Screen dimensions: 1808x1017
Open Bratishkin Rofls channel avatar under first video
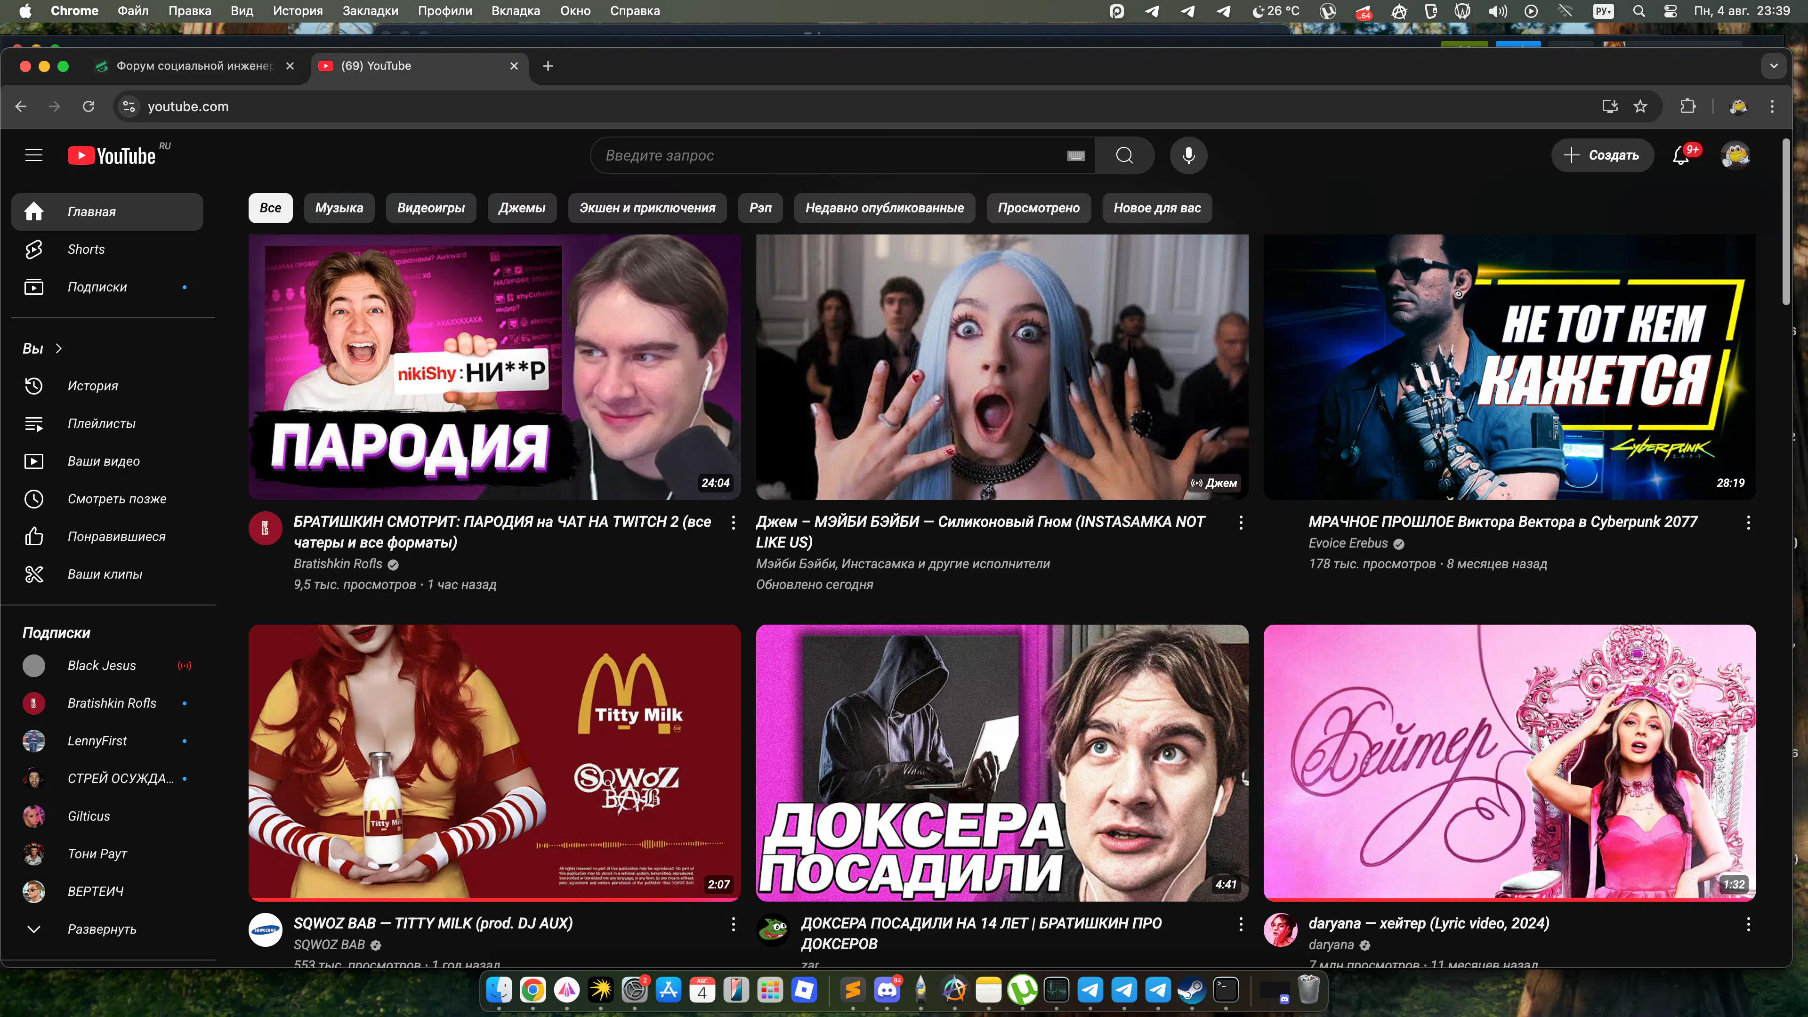coord(265,528)
